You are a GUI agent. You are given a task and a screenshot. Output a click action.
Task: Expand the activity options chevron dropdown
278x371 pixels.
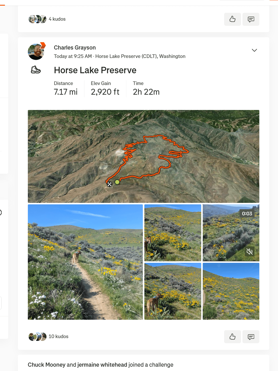point(254,50)
